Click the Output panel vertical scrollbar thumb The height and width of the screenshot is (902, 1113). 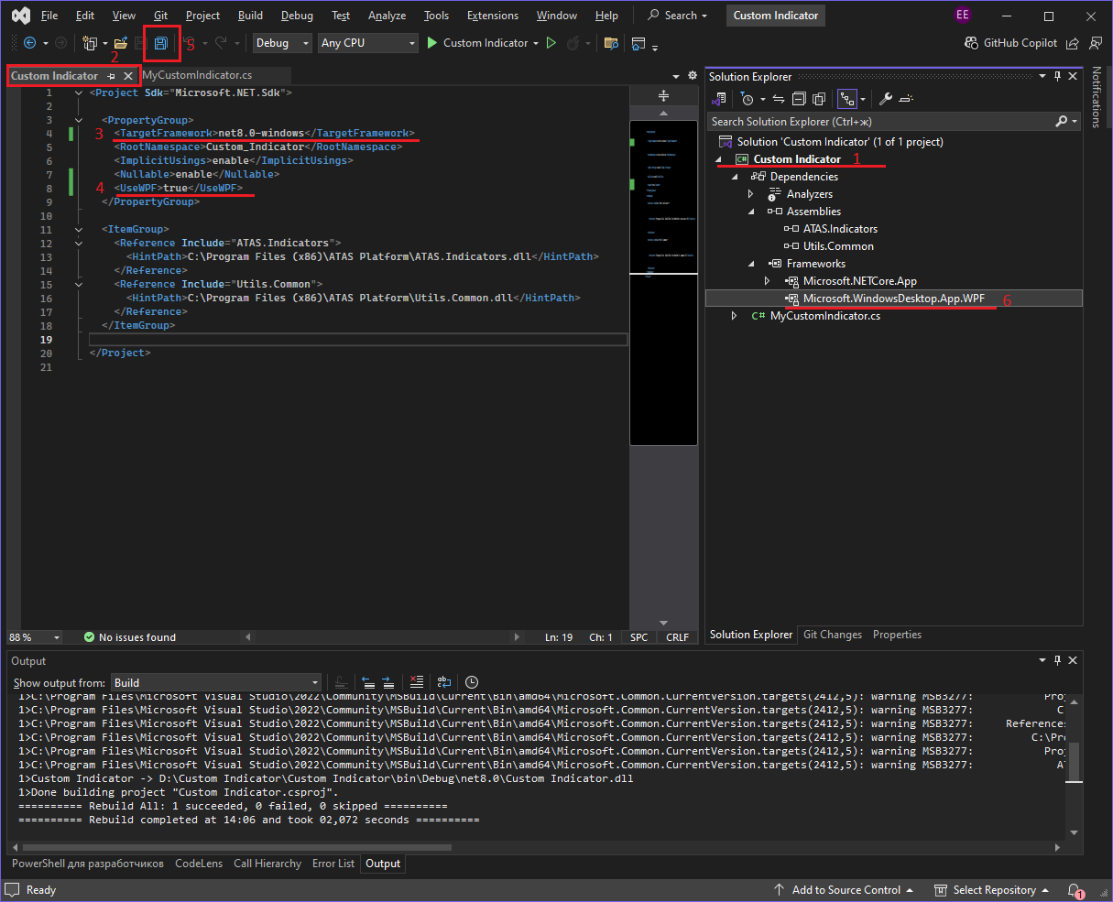pyautogui.click(x=1074, y=762)
